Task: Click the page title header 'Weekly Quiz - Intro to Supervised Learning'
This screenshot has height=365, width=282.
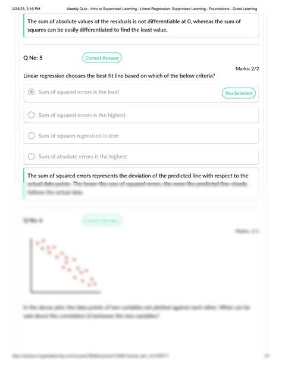Action: (x=162, y=9)
